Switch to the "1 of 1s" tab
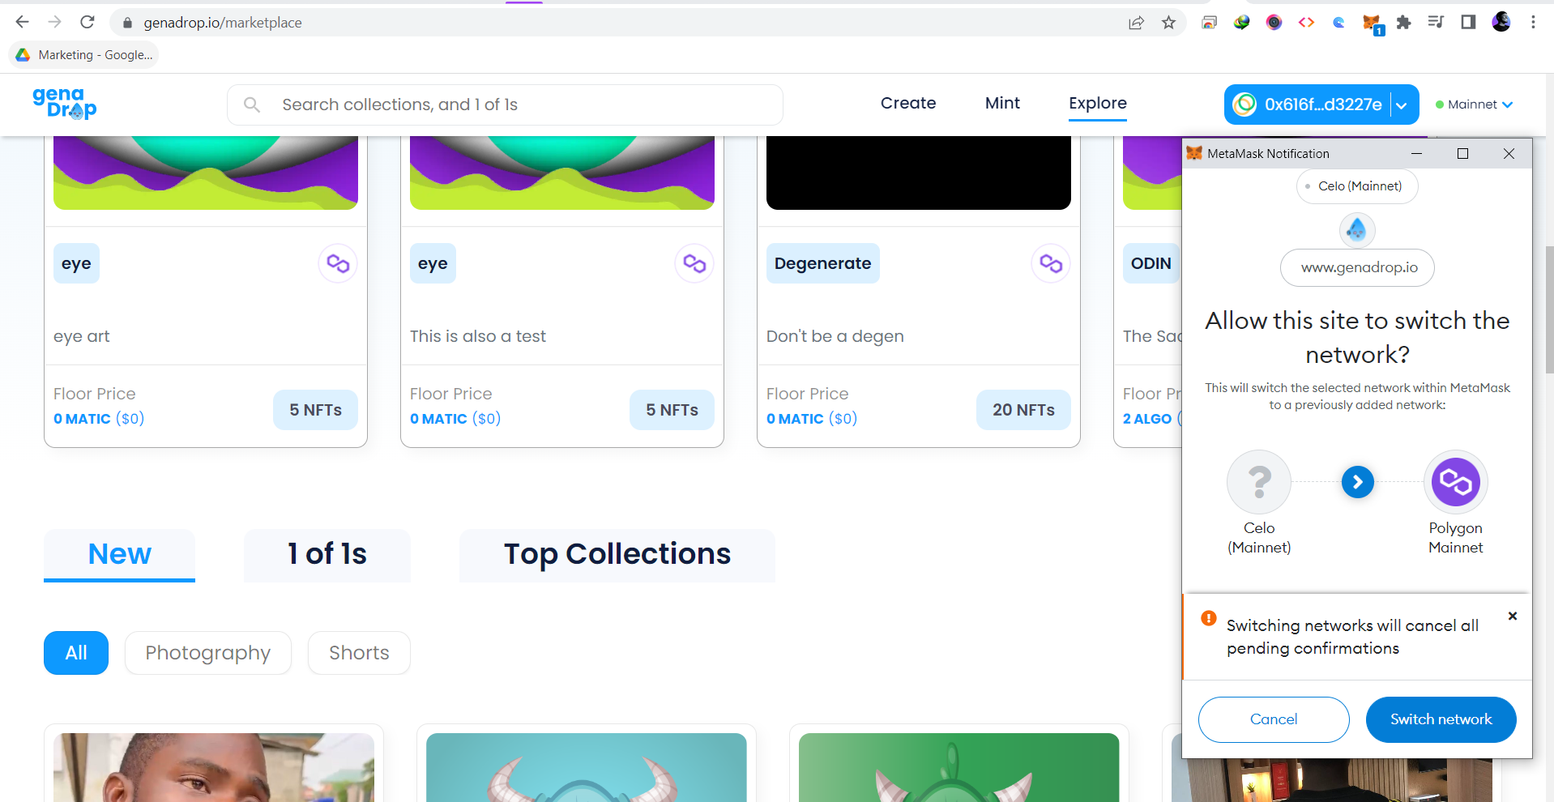The width and height of the screenshot is (1554, 802). (327, 555)
